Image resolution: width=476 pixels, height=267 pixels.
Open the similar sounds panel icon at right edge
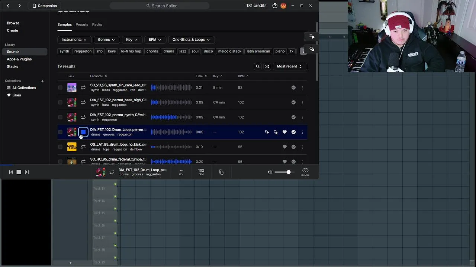tap(312, 49)
